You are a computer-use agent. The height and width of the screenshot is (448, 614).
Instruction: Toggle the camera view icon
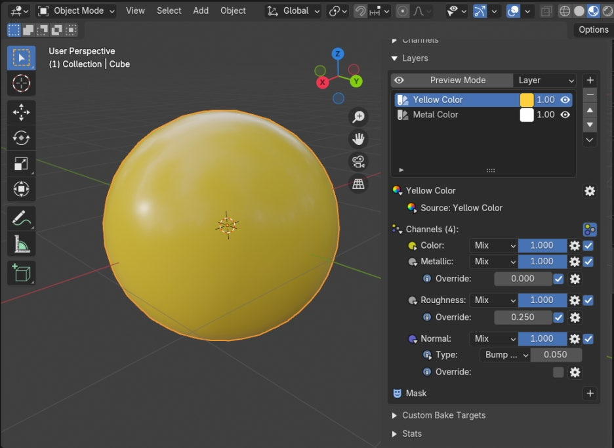[x=358, y=161]
